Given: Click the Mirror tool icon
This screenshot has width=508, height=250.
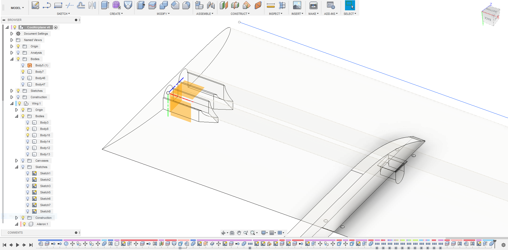Looking at the screenshot, I should pos(92,5).
